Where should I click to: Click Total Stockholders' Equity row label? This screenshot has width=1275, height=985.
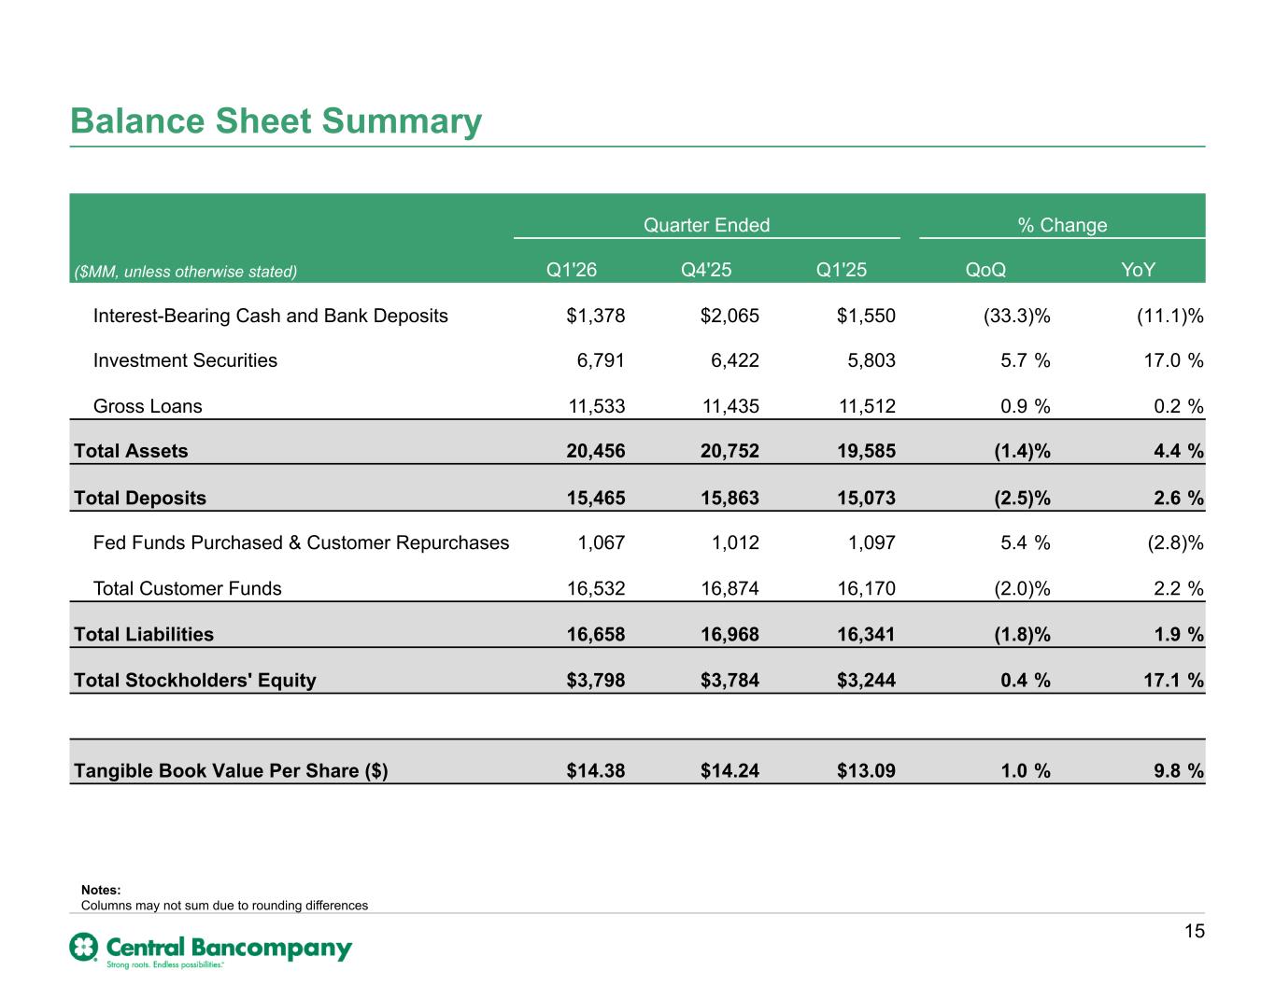click(195, 680)
